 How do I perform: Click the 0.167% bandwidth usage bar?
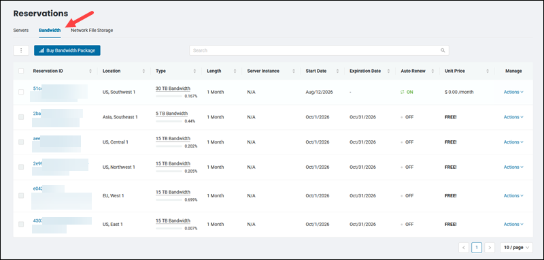tap(169, 96)
